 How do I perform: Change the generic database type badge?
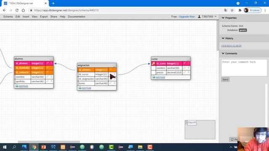(243, 30)
